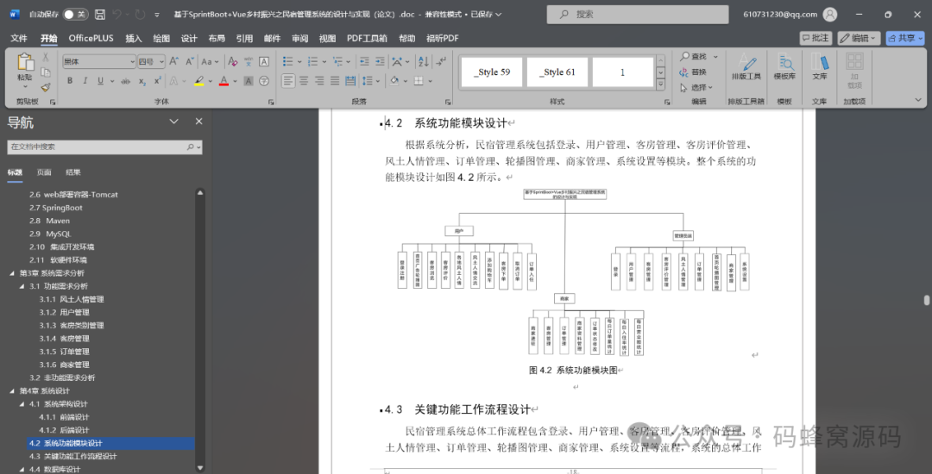The image size is (932, 474).
Task: Click the Copy icon in clipboard group
Action: pos(45,72)
